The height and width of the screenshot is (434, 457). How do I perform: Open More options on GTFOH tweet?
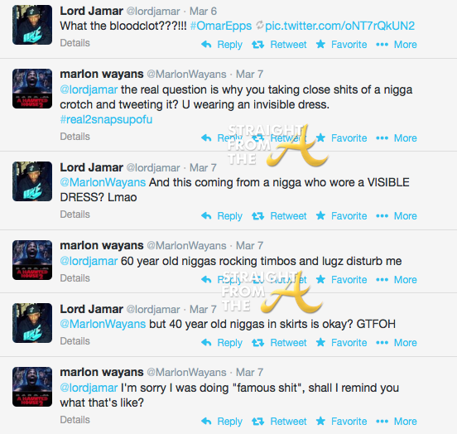coord(397,343)
